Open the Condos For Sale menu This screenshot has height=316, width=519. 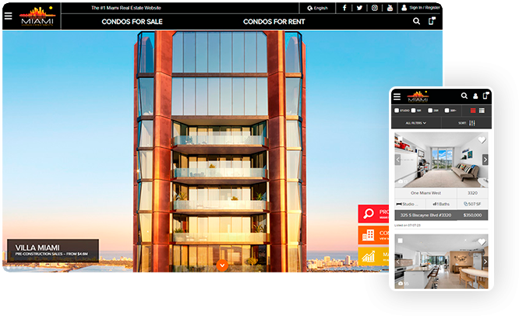tap(132, 22)
